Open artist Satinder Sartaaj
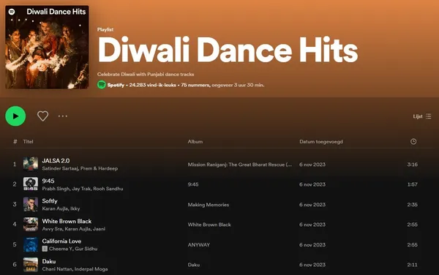439x275 pixels. coord(60,168)
